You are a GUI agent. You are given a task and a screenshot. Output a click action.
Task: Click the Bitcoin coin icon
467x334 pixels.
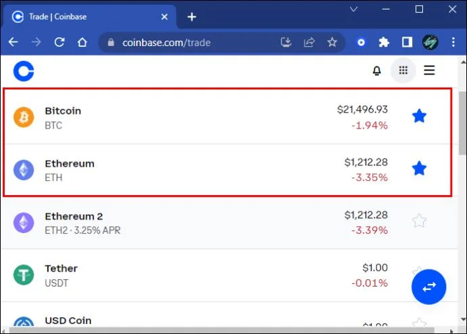click(x=24, y=117)
